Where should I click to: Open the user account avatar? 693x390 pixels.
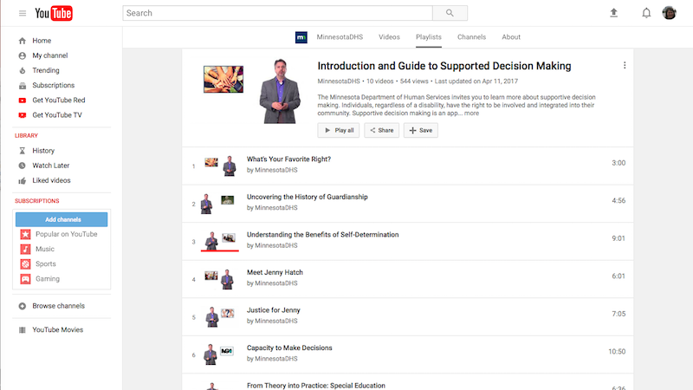(x=670, y=13)
